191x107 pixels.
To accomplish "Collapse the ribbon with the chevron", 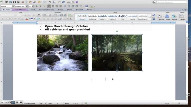I will point(182,10).
